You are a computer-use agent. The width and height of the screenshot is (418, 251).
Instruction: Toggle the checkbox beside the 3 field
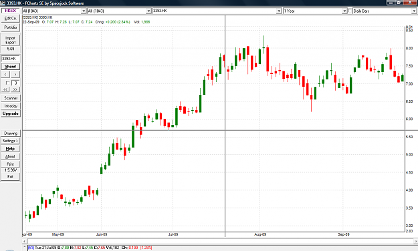(x=8, y=83)
